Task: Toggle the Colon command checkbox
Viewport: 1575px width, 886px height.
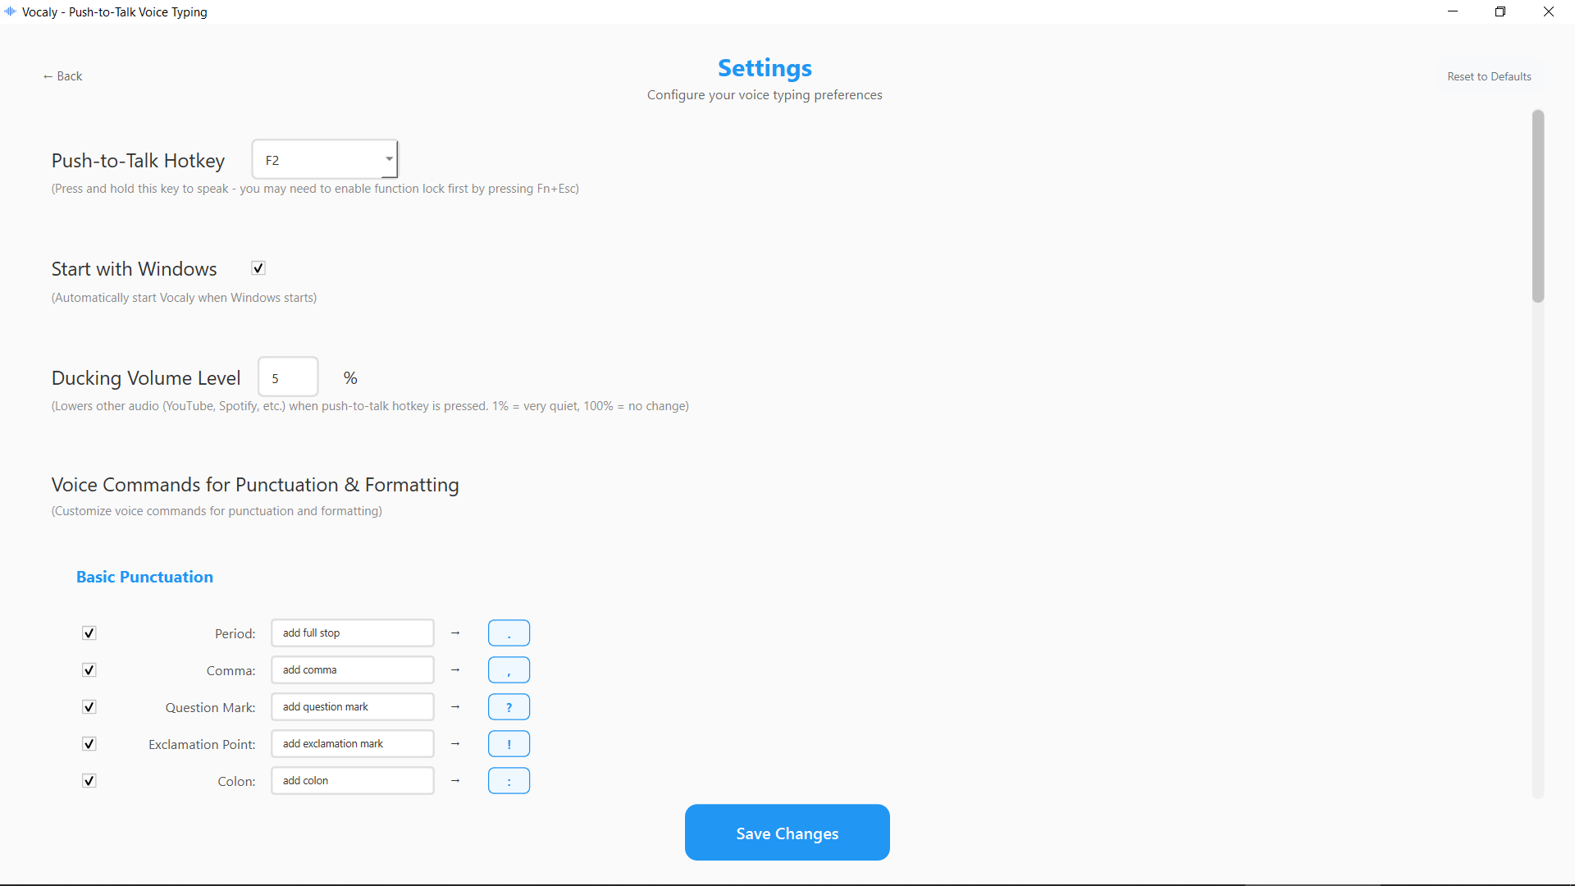Action: coord(89,781)
